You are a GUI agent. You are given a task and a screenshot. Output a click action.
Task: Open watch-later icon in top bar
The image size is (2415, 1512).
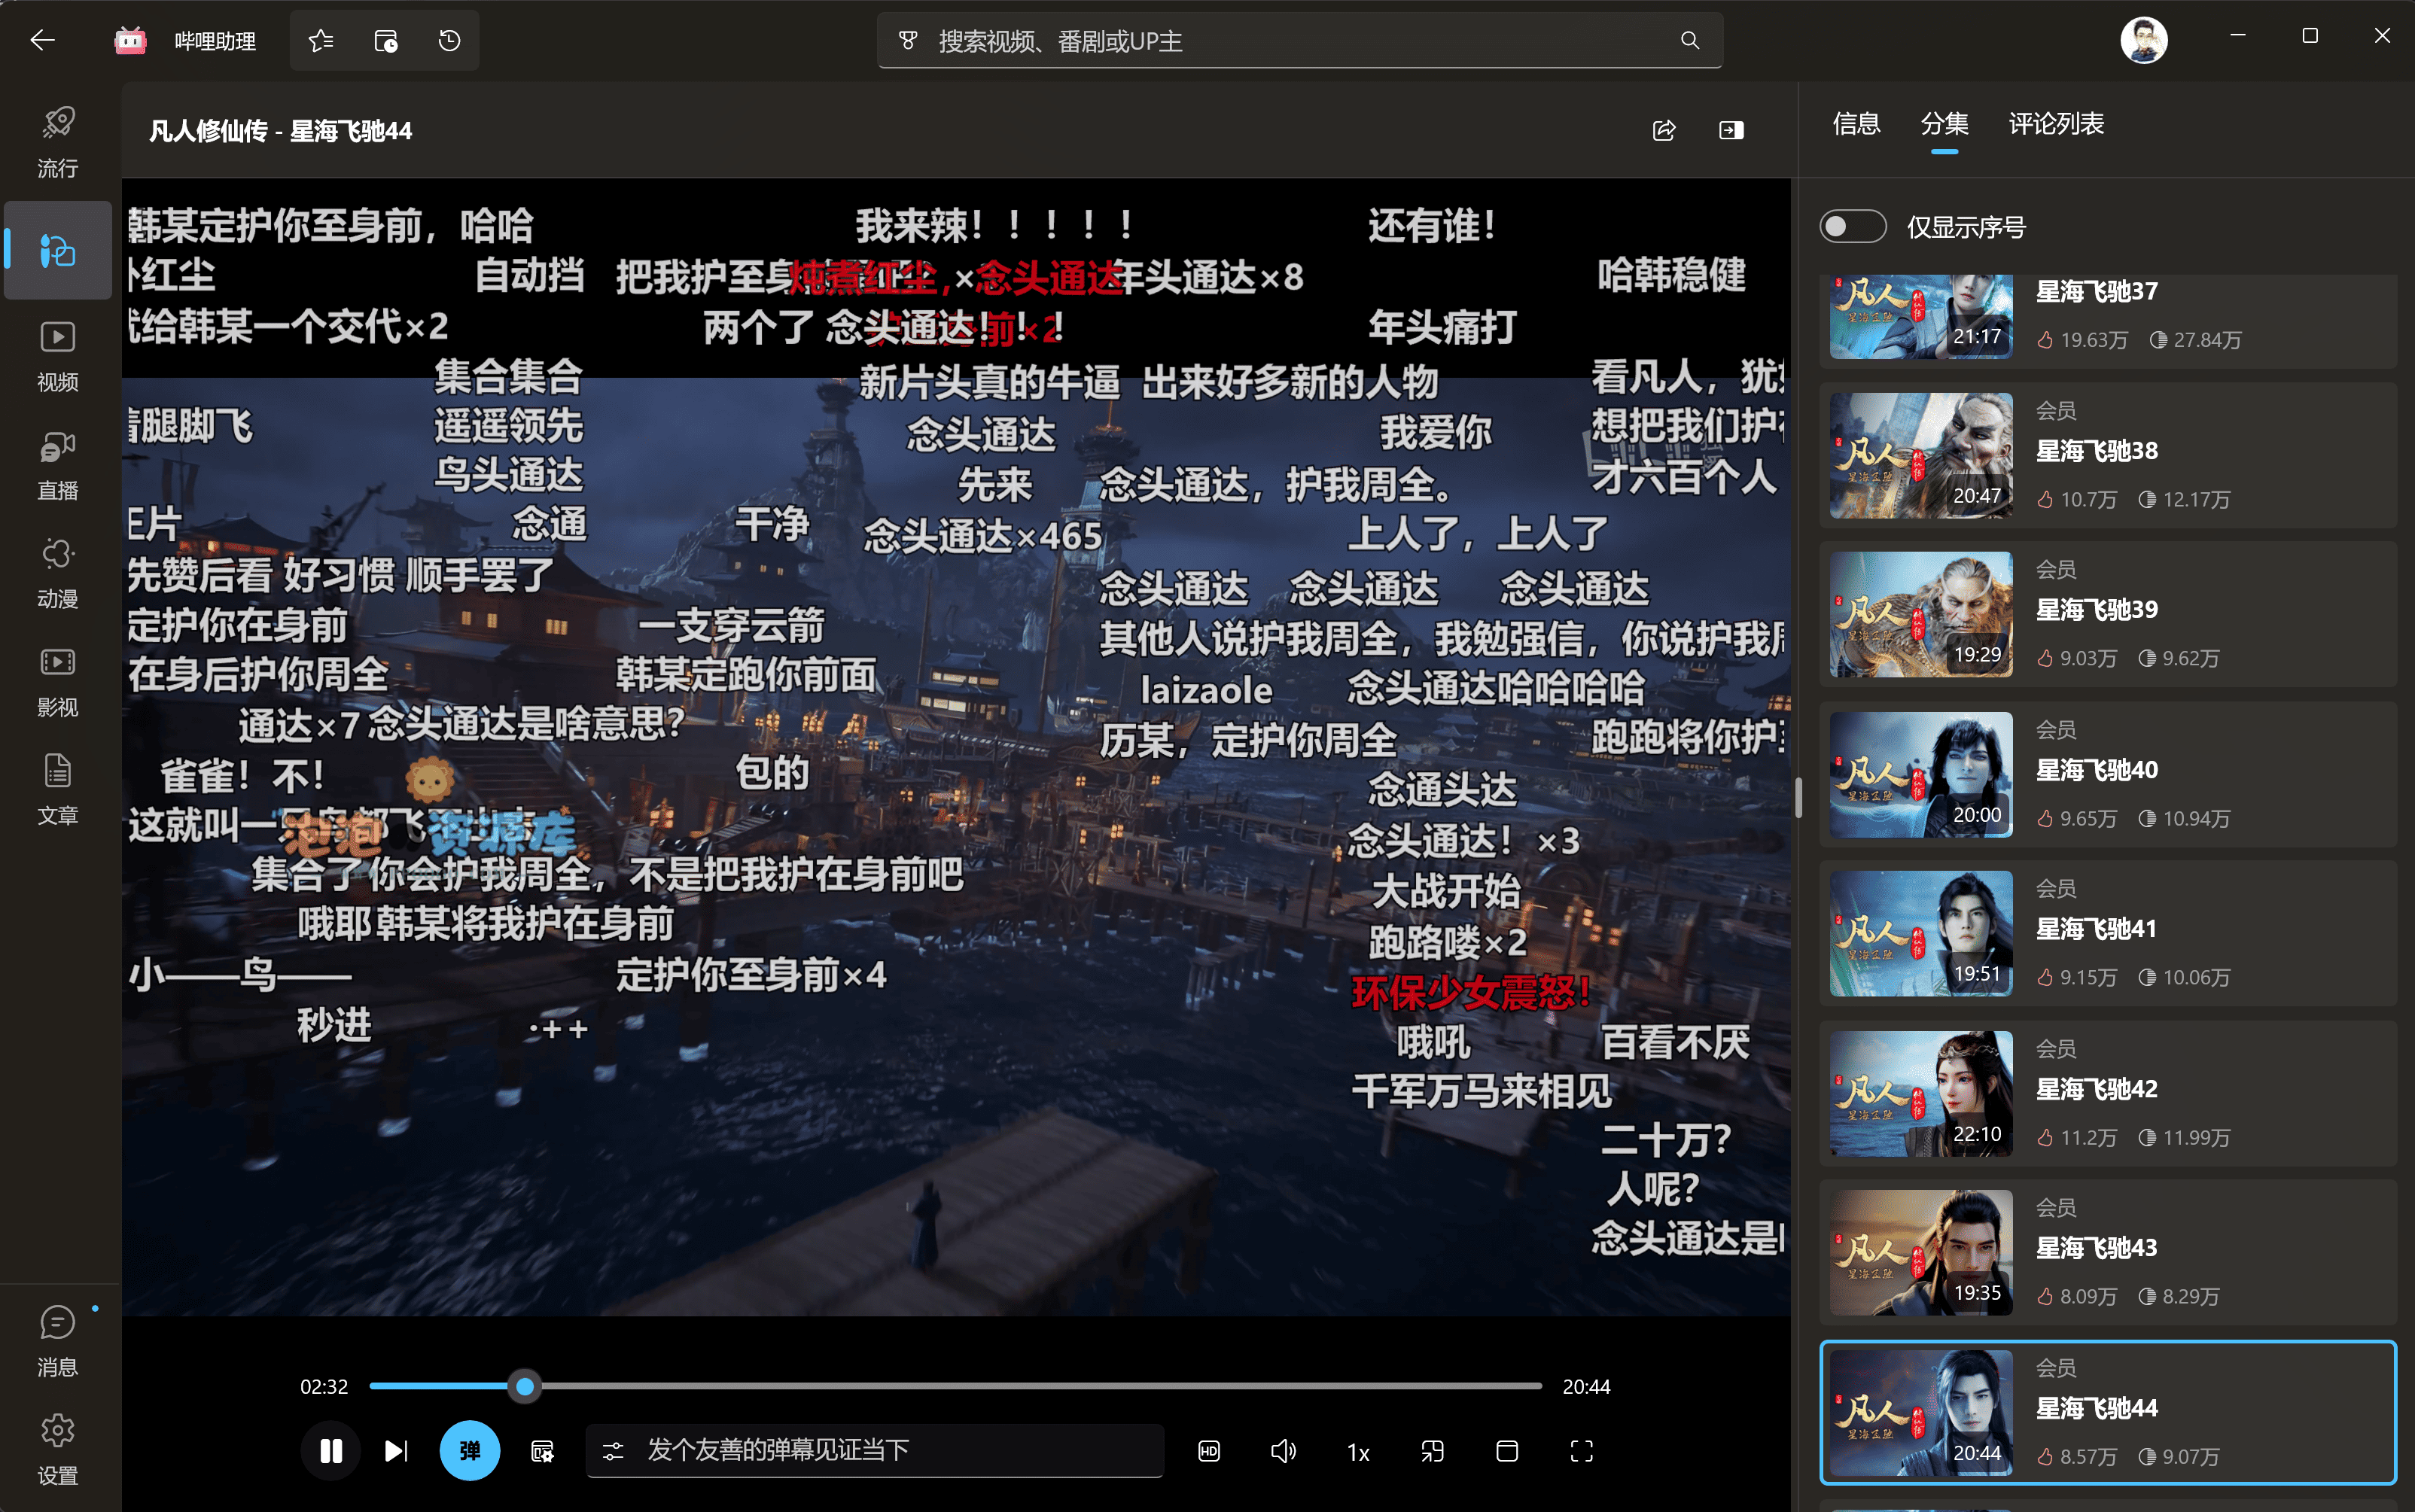click(x=385, y=41)
